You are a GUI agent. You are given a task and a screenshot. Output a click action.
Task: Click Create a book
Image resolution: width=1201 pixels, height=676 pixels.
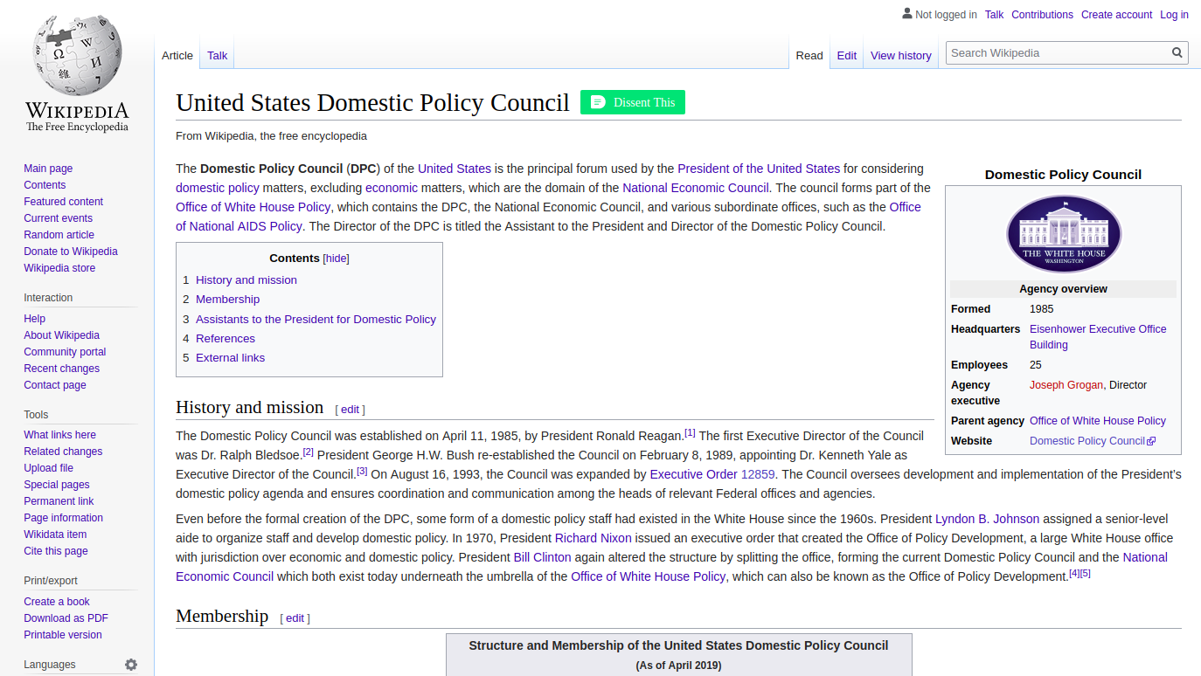click(57, 602)
